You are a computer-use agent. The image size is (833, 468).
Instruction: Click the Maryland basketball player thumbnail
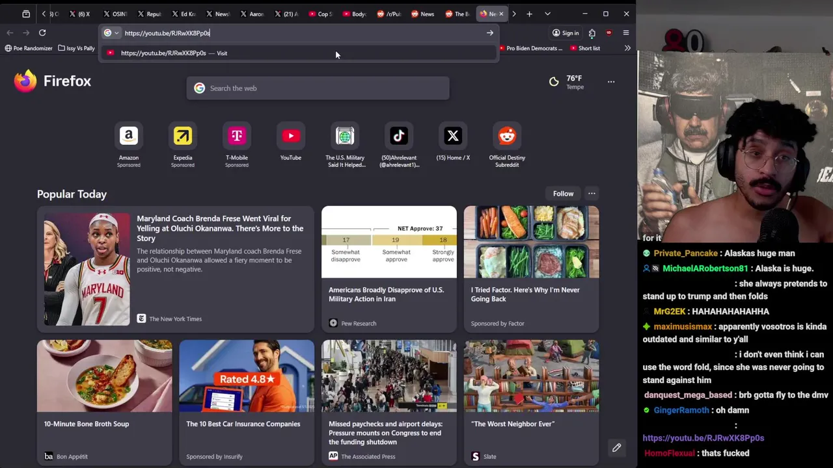[87, 269]
